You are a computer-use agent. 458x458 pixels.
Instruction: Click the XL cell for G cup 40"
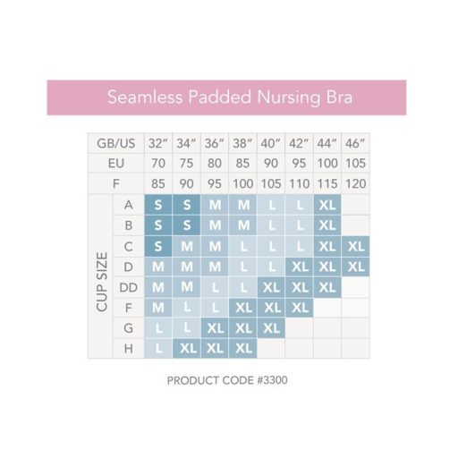point(271,328)
